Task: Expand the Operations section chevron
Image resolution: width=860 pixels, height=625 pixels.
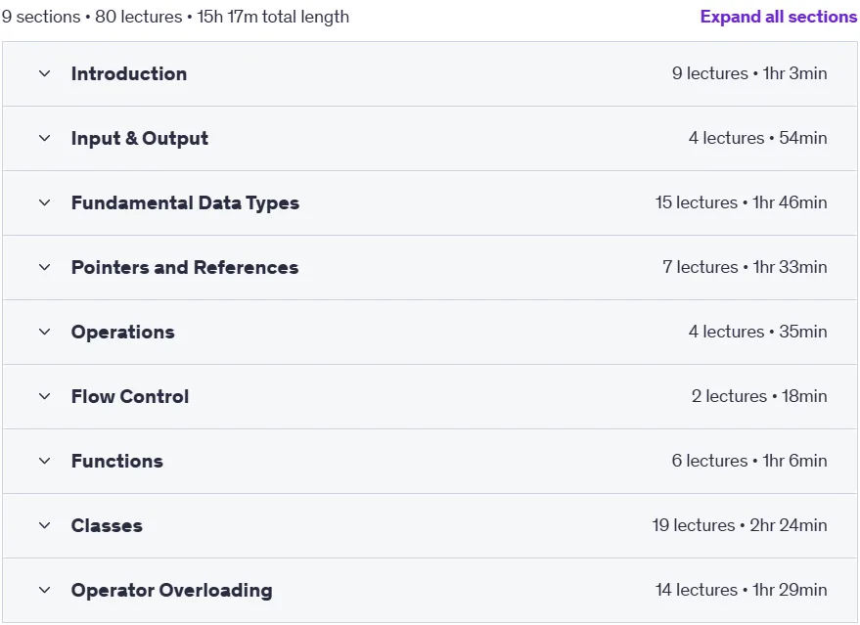Action: 44,332
